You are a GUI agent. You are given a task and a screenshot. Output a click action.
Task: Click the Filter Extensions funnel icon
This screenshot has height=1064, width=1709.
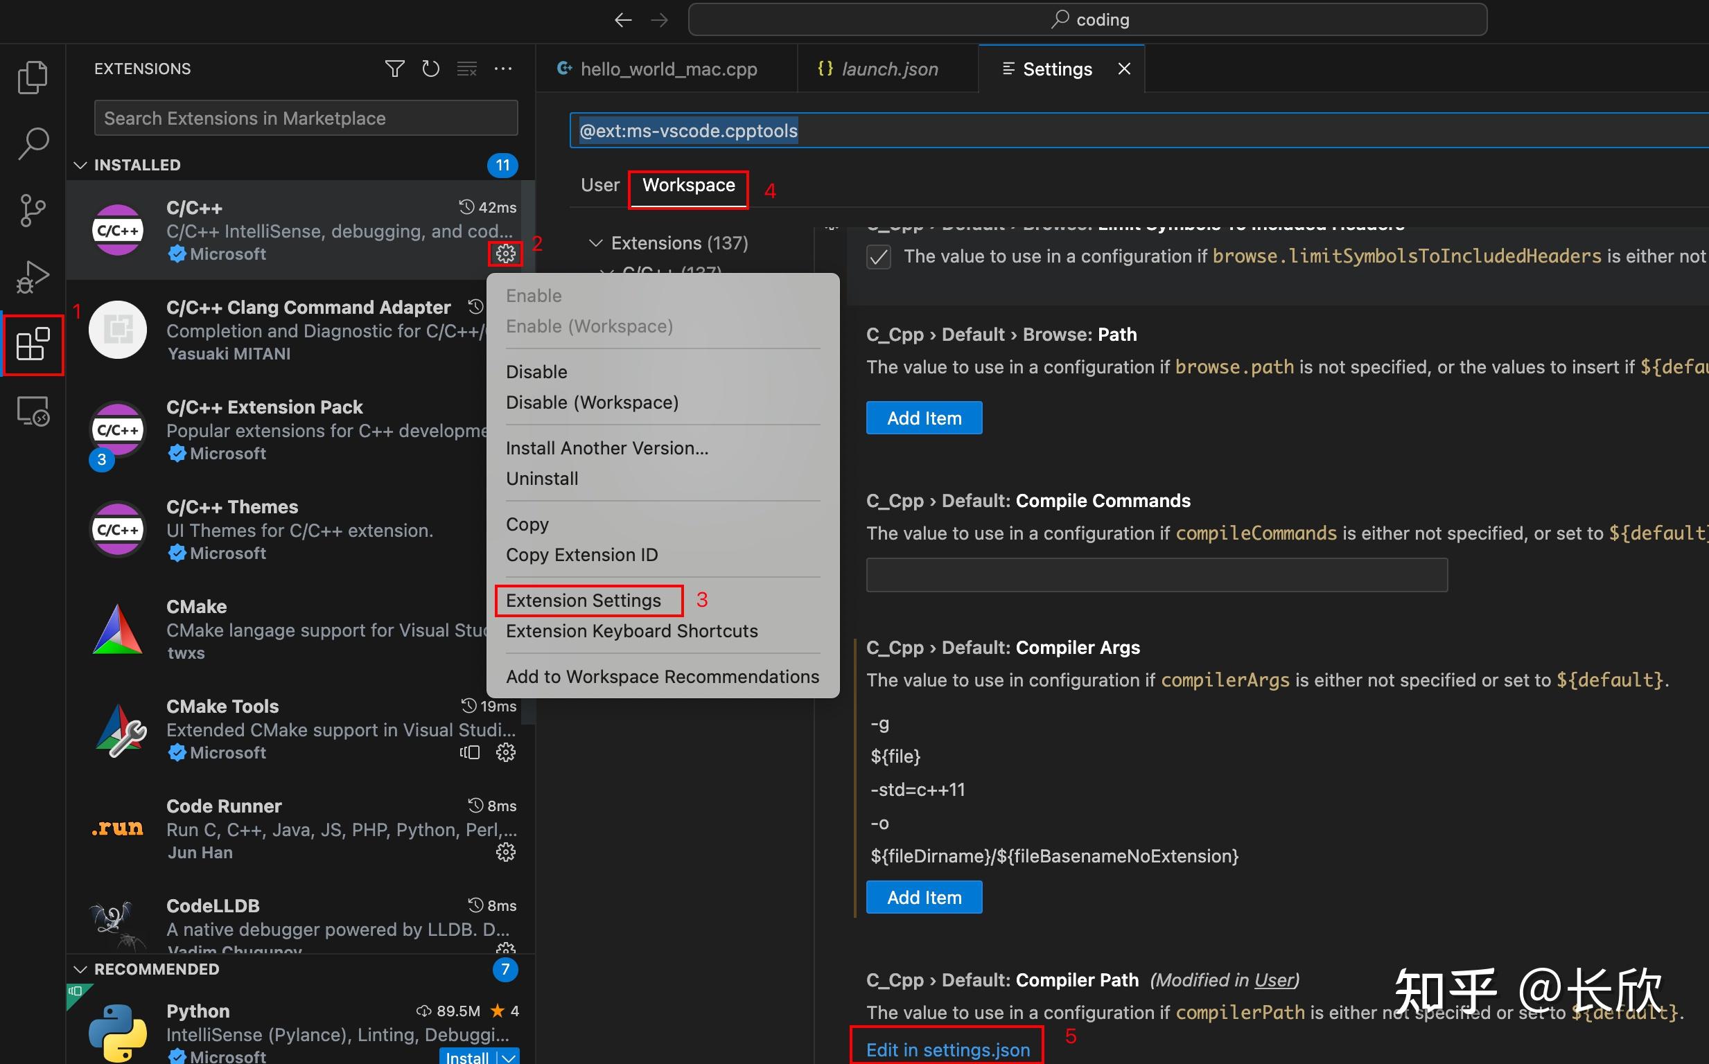(x=395, y=69)
